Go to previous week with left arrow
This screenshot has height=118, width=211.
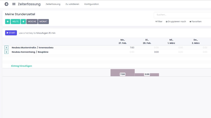[8, 22]
